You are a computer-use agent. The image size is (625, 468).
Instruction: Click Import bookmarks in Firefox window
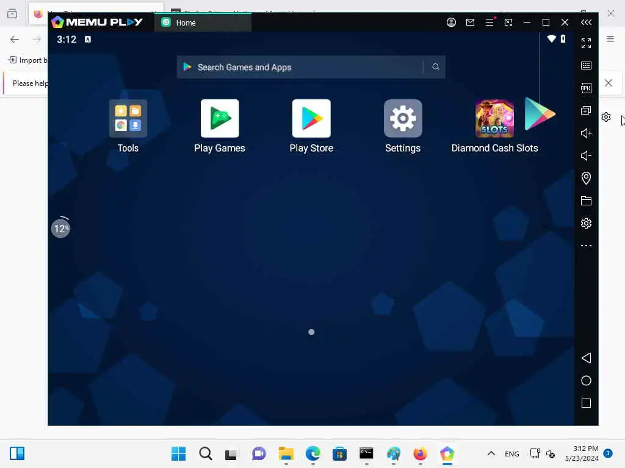[28, 60]
